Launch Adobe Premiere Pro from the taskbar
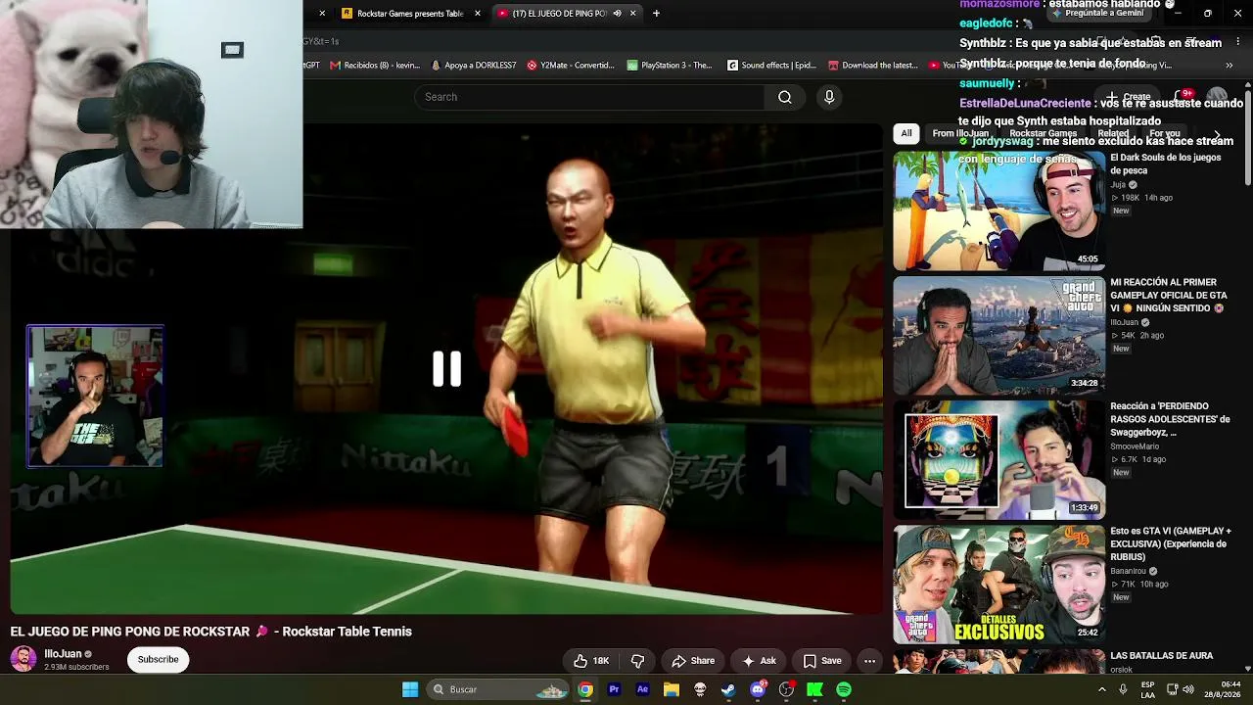The image size is (1253, 705). tap(614, 689)
